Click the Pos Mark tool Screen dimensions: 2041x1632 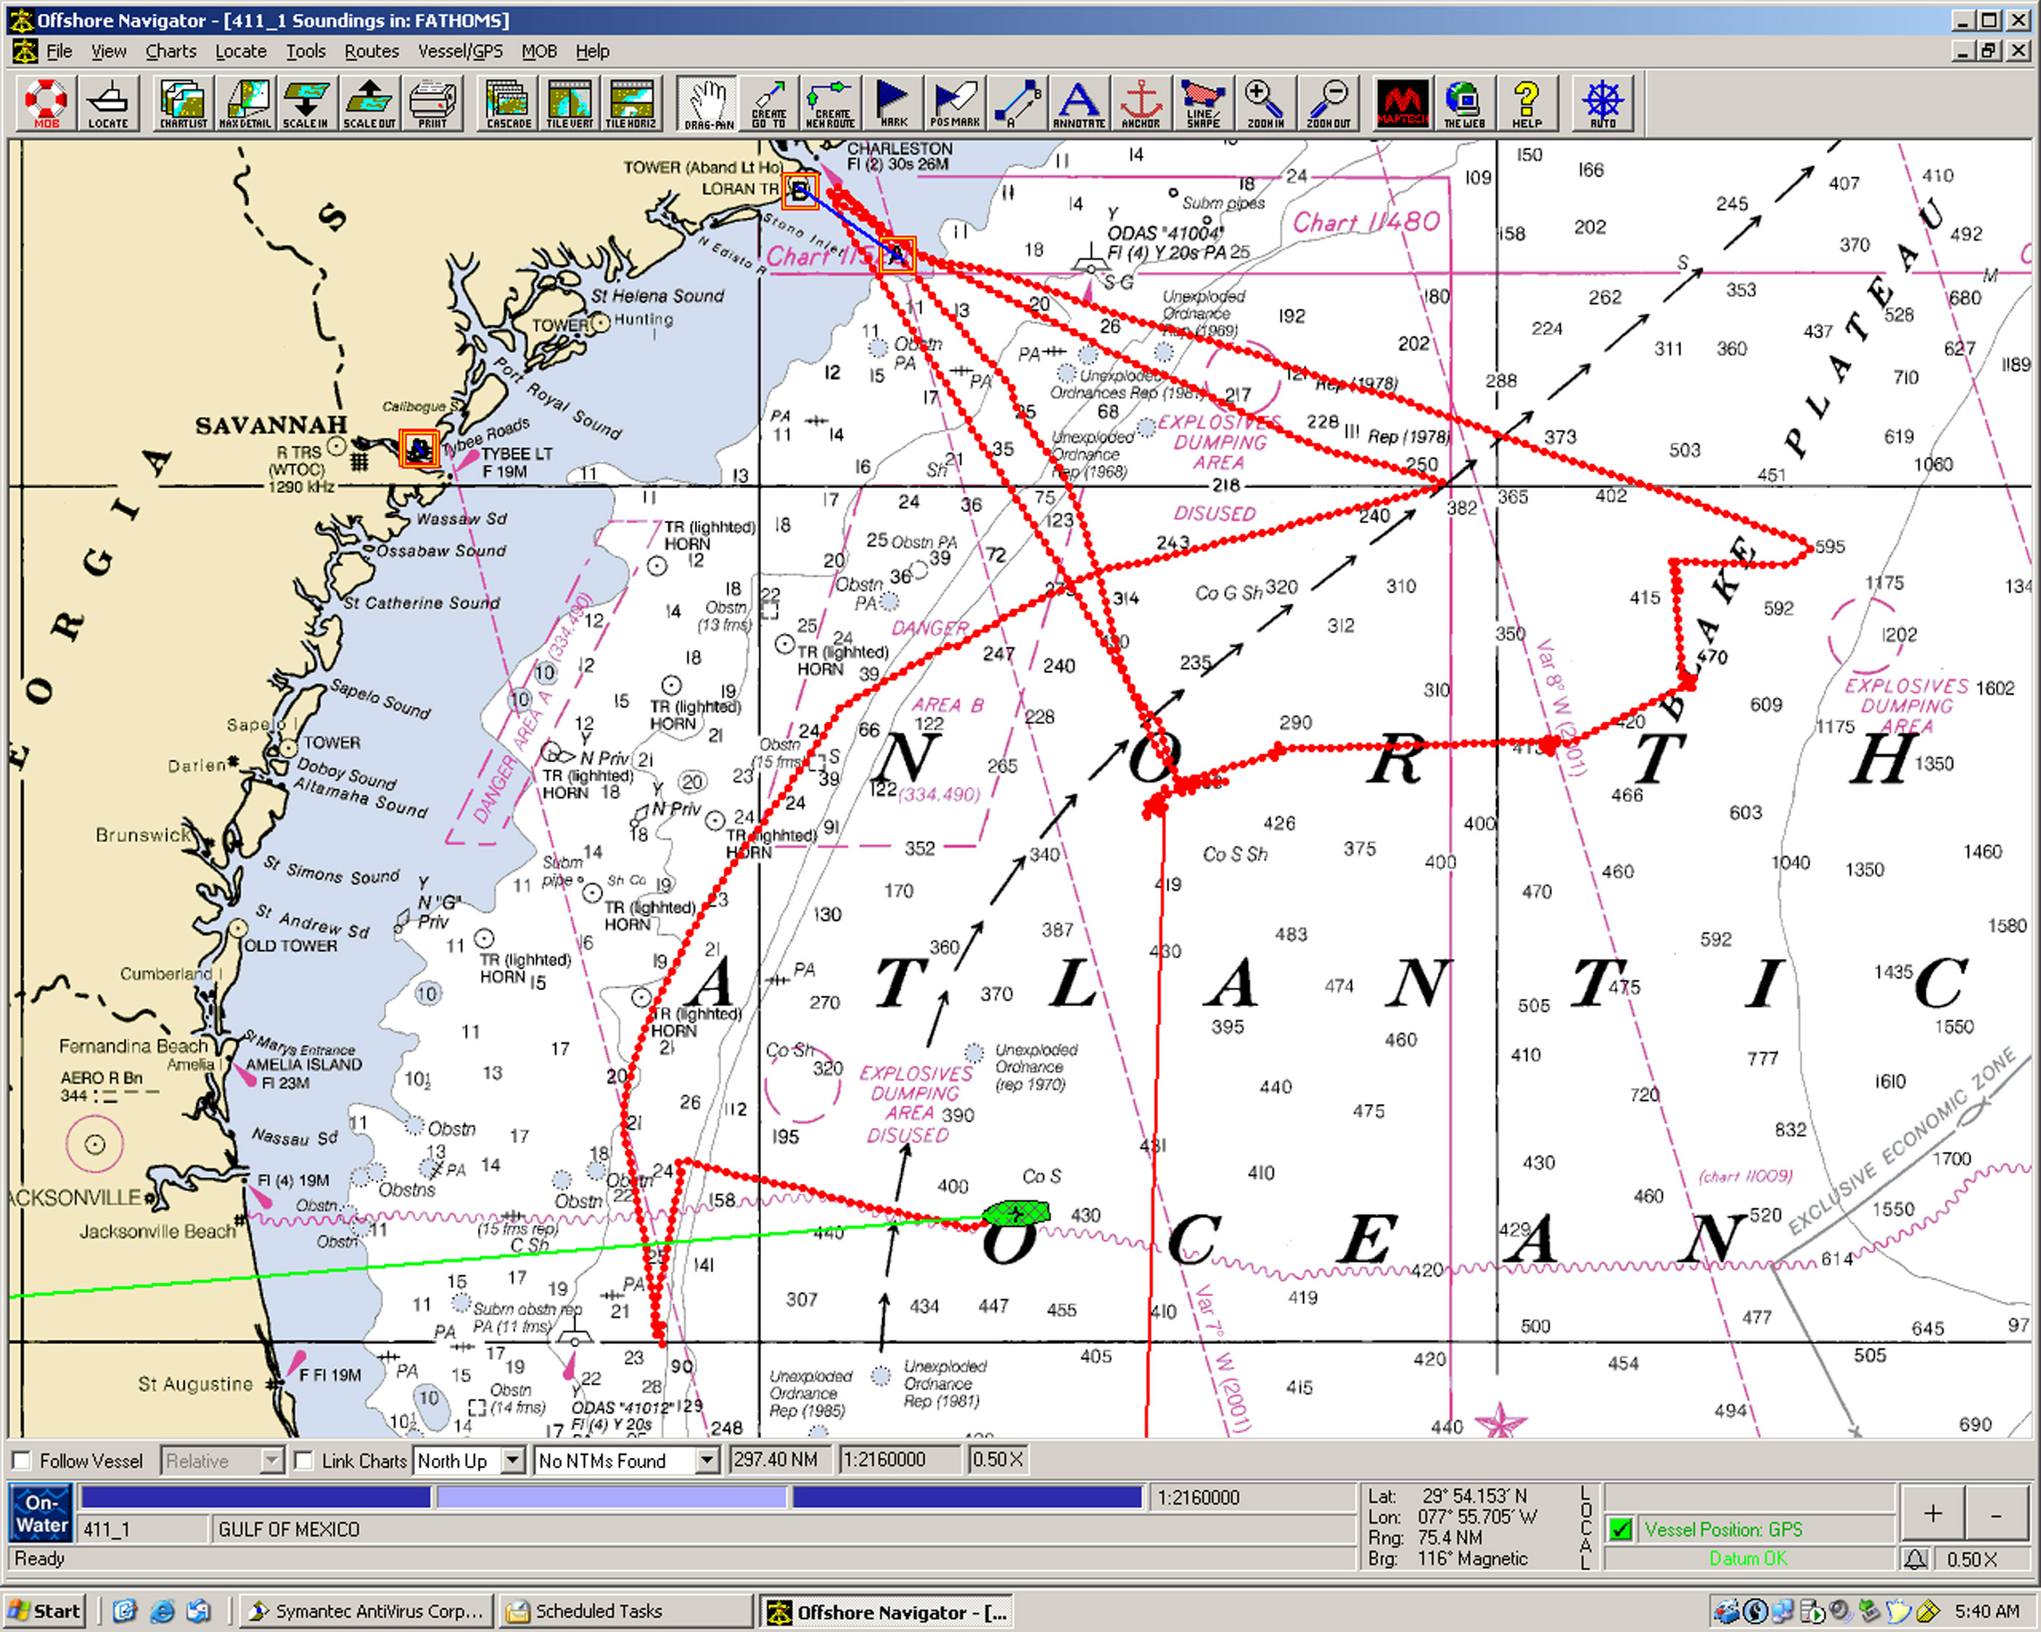[x=954, y=103]
